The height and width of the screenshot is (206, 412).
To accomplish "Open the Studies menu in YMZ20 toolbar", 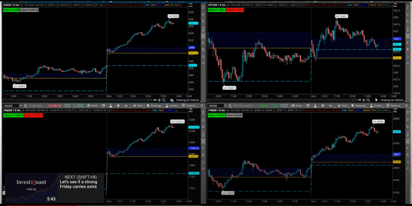I will pos(376,106).
